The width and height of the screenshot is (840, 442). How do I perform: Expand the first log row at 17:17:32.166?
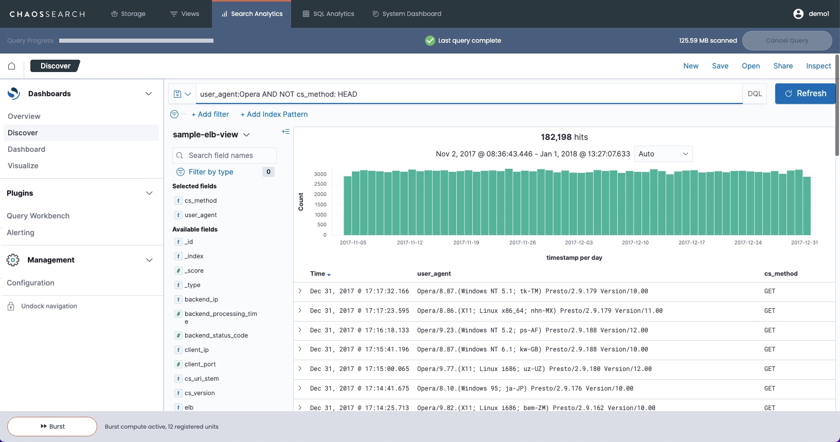pyautogui.click(x=300, y=291)
